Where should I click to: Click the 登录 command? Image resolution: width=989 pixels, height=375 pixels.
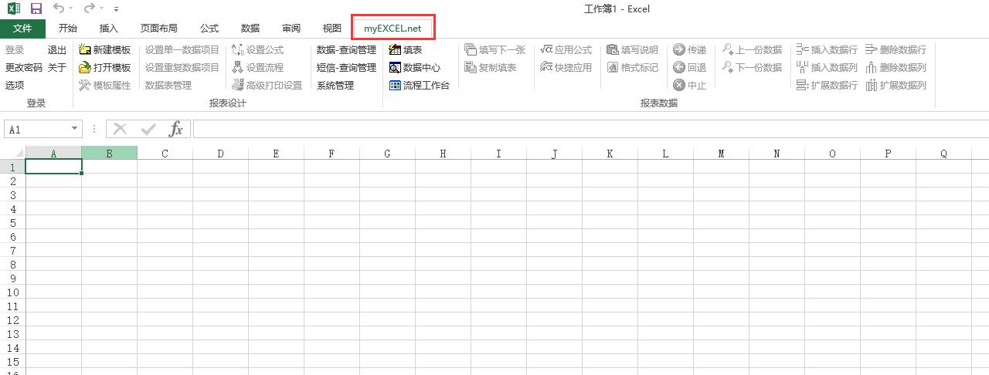click(x=15, y=50)
